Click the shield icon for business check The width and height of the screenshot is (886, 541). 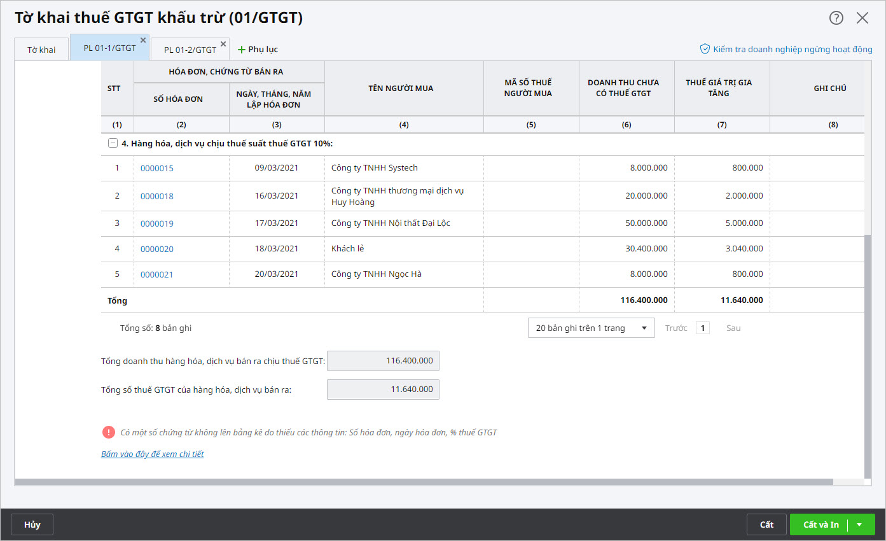[x=705, y=49]
